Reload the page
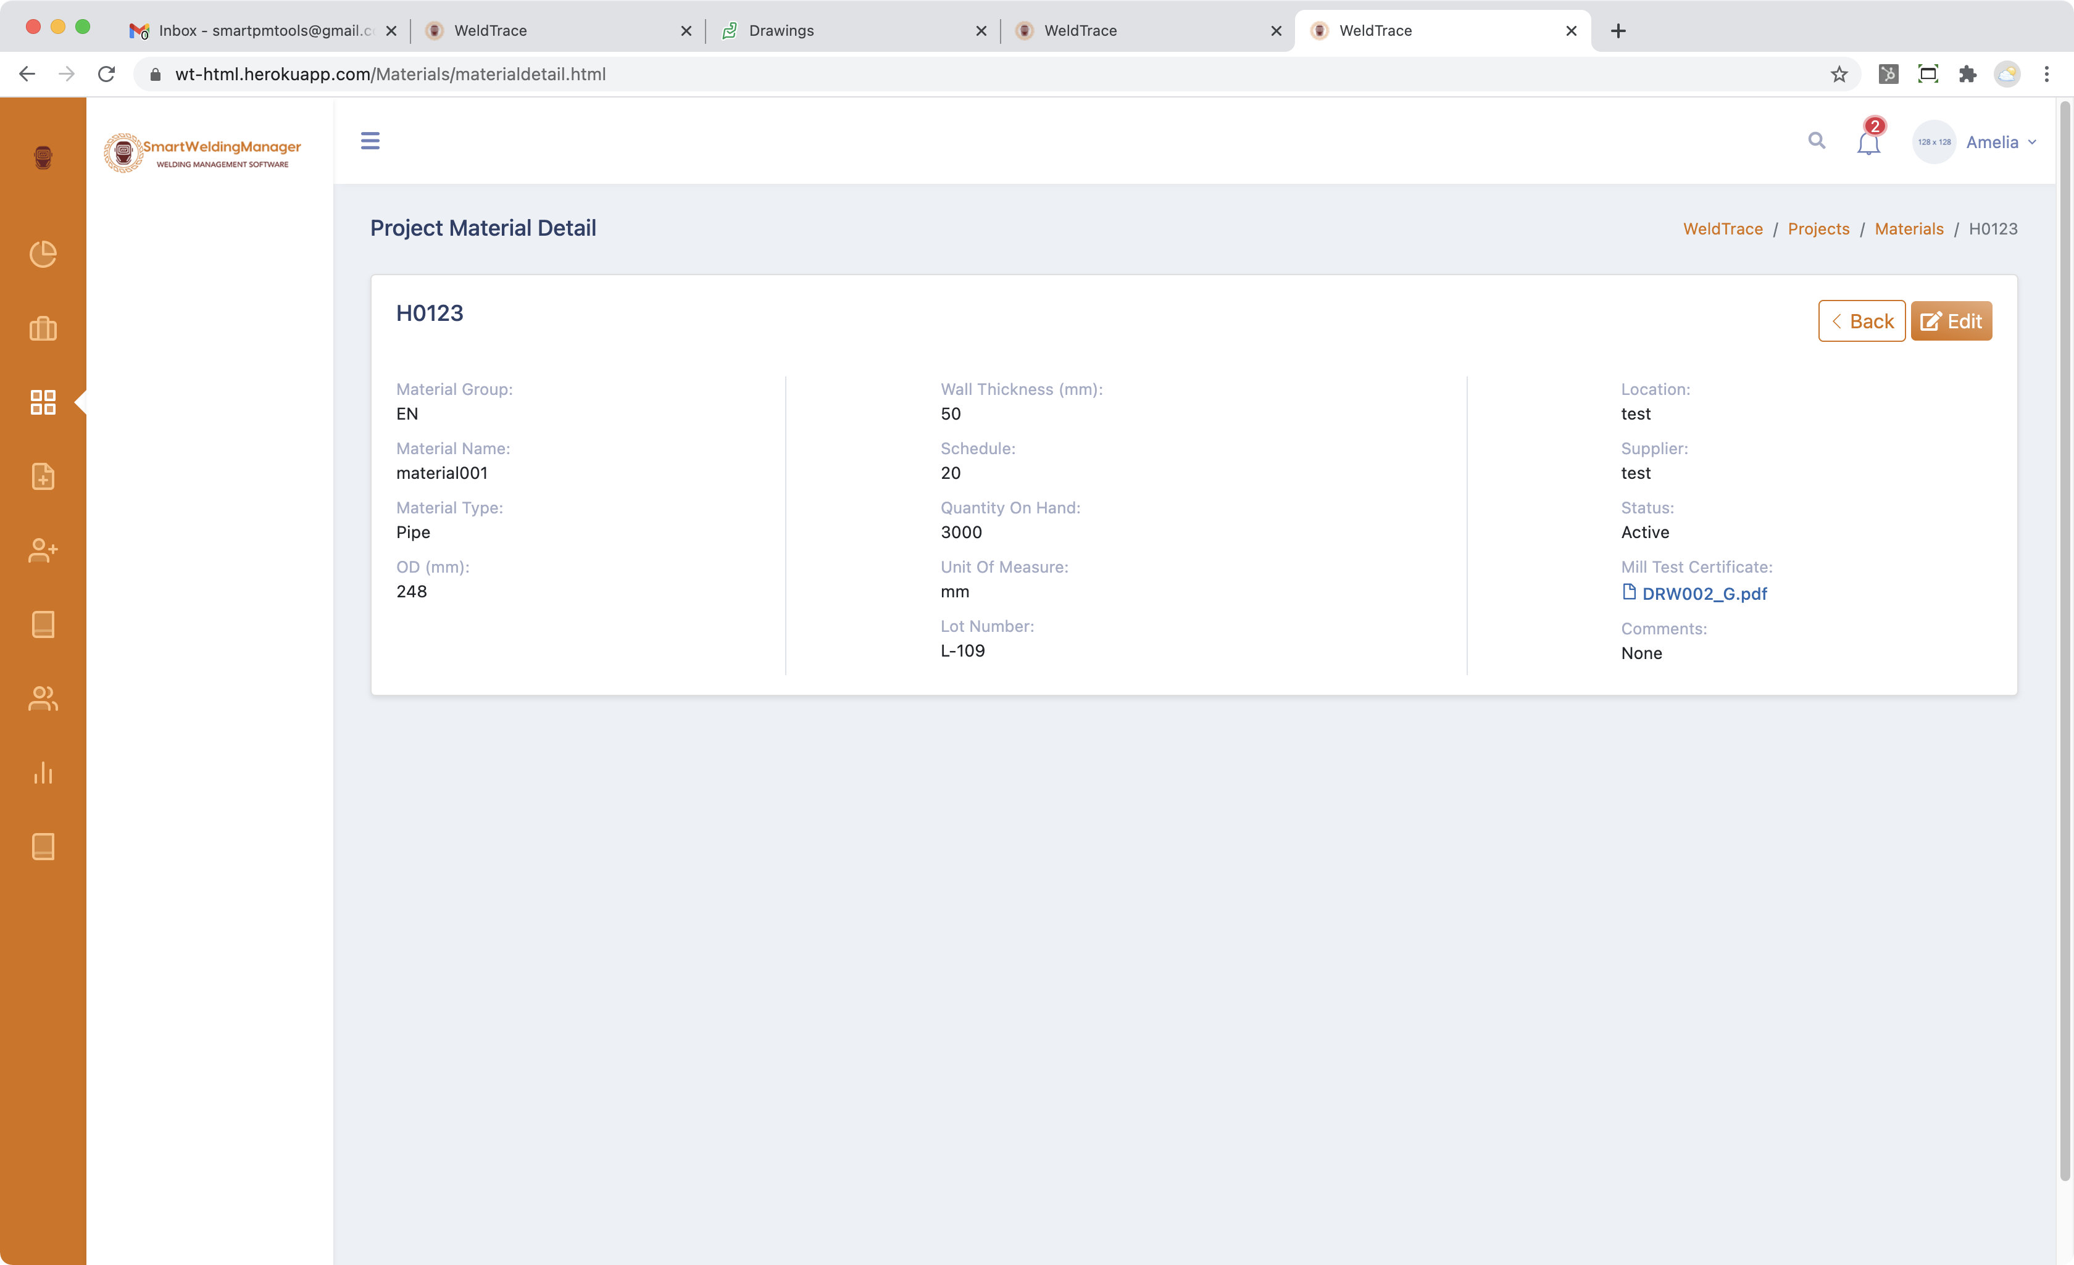Viewport: 2074px width, 1265px height. coord(106,74)
